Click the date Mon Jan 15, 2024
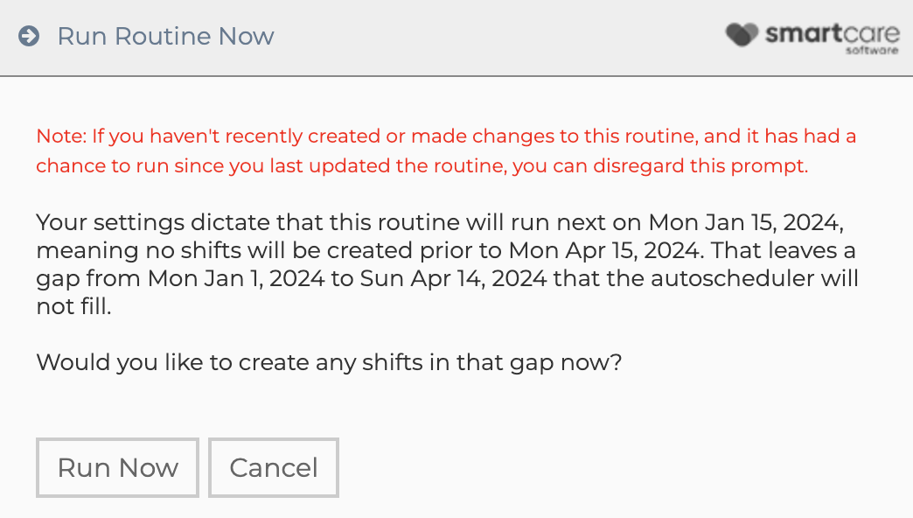Image resolution: width=913 pixels, height=518 pixels. click(746, 222)
